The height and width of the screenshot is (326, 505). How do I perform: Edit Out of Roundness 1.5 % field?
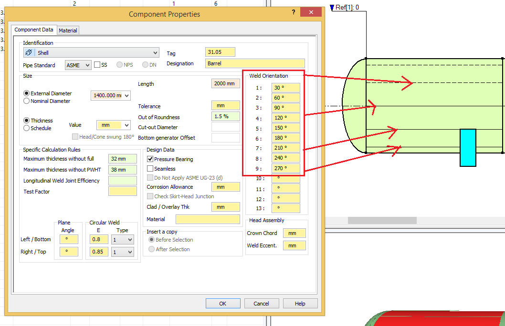[225, 116]
